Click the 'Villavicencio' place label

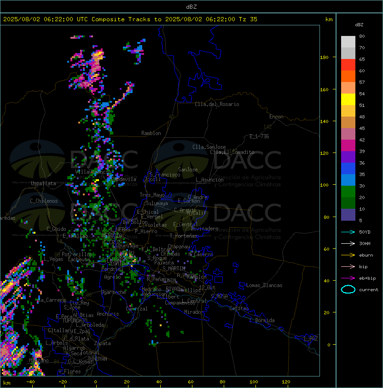tap(93, 172)
